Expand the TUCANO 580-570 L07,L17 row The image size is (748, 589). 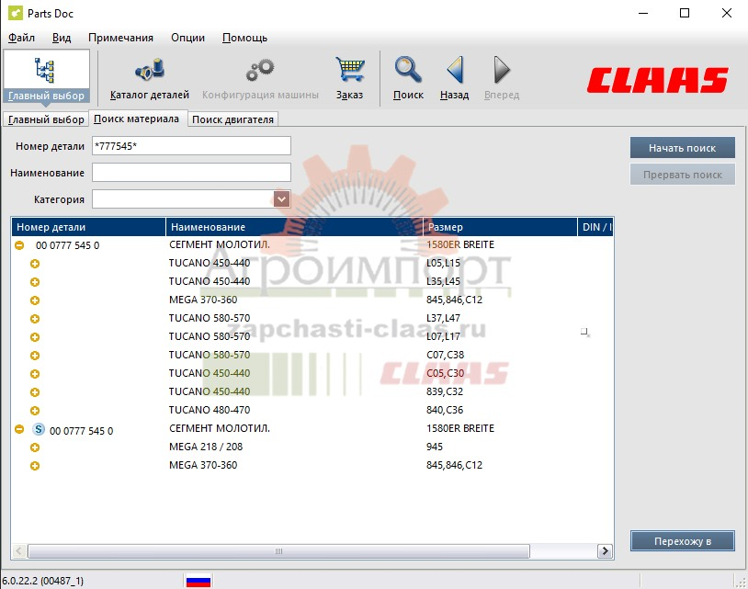pos(35,337)
